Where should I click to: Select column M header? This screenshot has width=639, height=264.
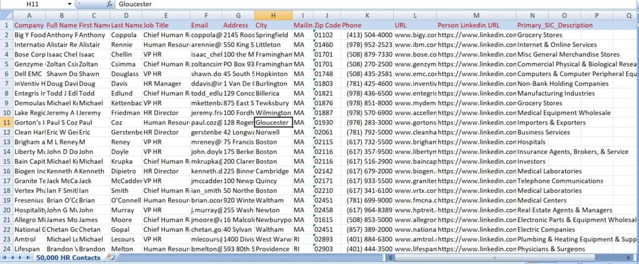pos(476,15)
